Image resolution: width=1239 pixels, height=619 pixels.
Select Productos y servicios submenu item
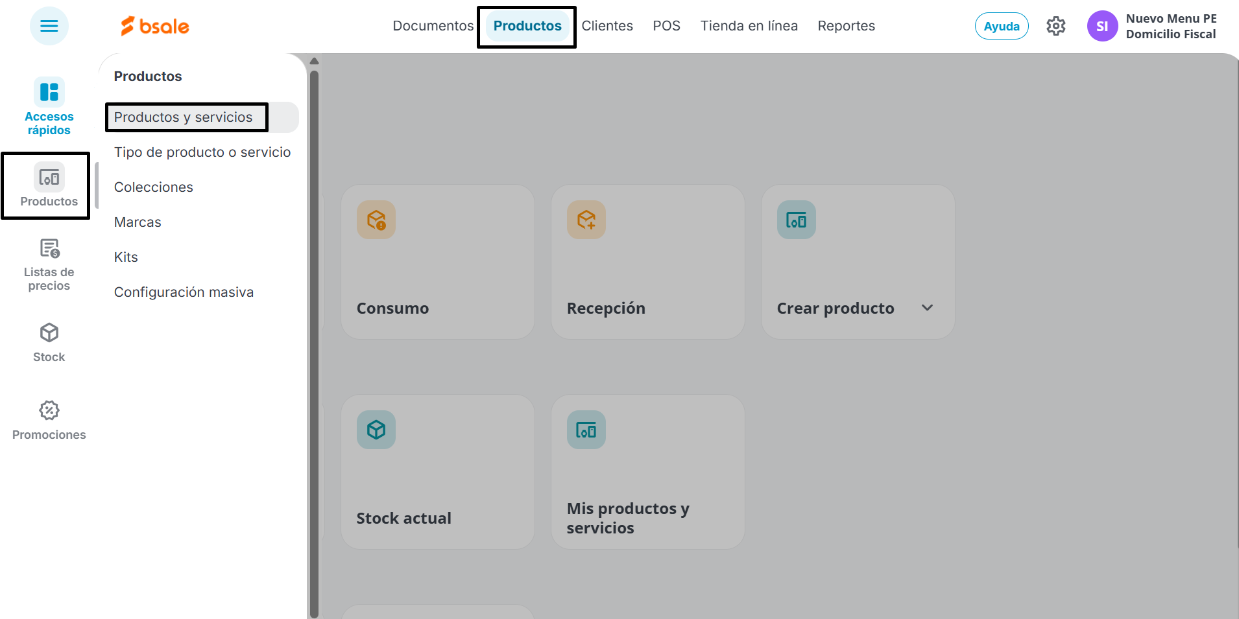coord(202,117)
